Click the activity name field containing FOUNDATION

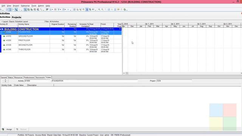(95, 81)
